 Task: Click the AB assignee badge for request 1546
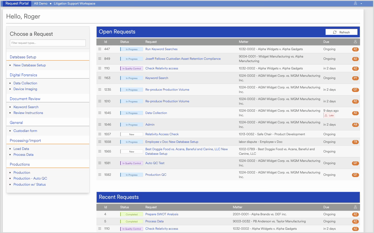(355, 125)
